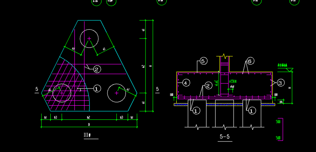Click the right b3 dimension label

pyautogui.click(x=122, y=117)
